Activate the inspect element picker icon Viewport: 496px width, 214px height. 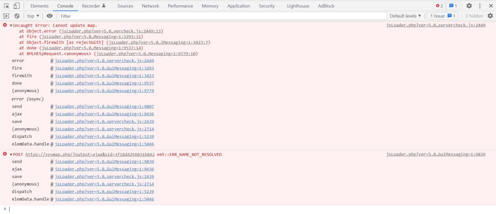[x=7, y=6]
